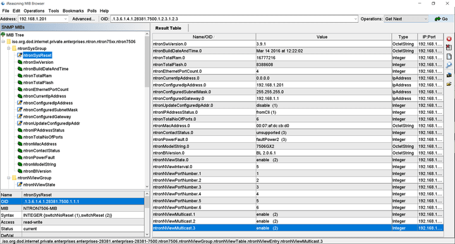Click the 'NTRON7506-MIB' value in details panel
This screenshot has height=244, width=455.
[x=40, y=209]
